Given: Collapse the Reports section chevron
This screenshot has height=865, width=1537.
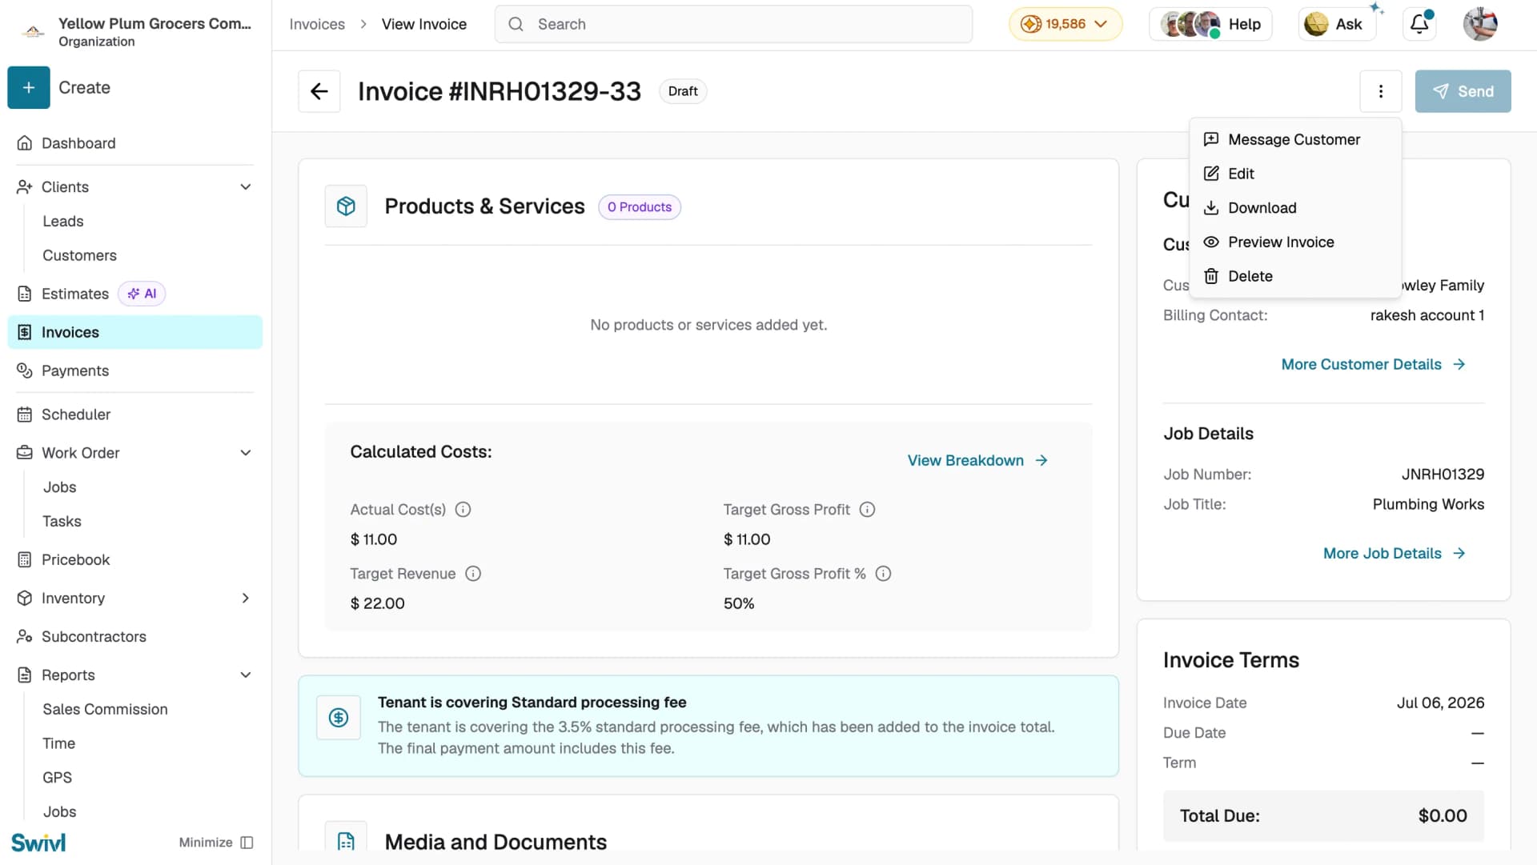Looking at the screenshot, I should coord(246,675).
